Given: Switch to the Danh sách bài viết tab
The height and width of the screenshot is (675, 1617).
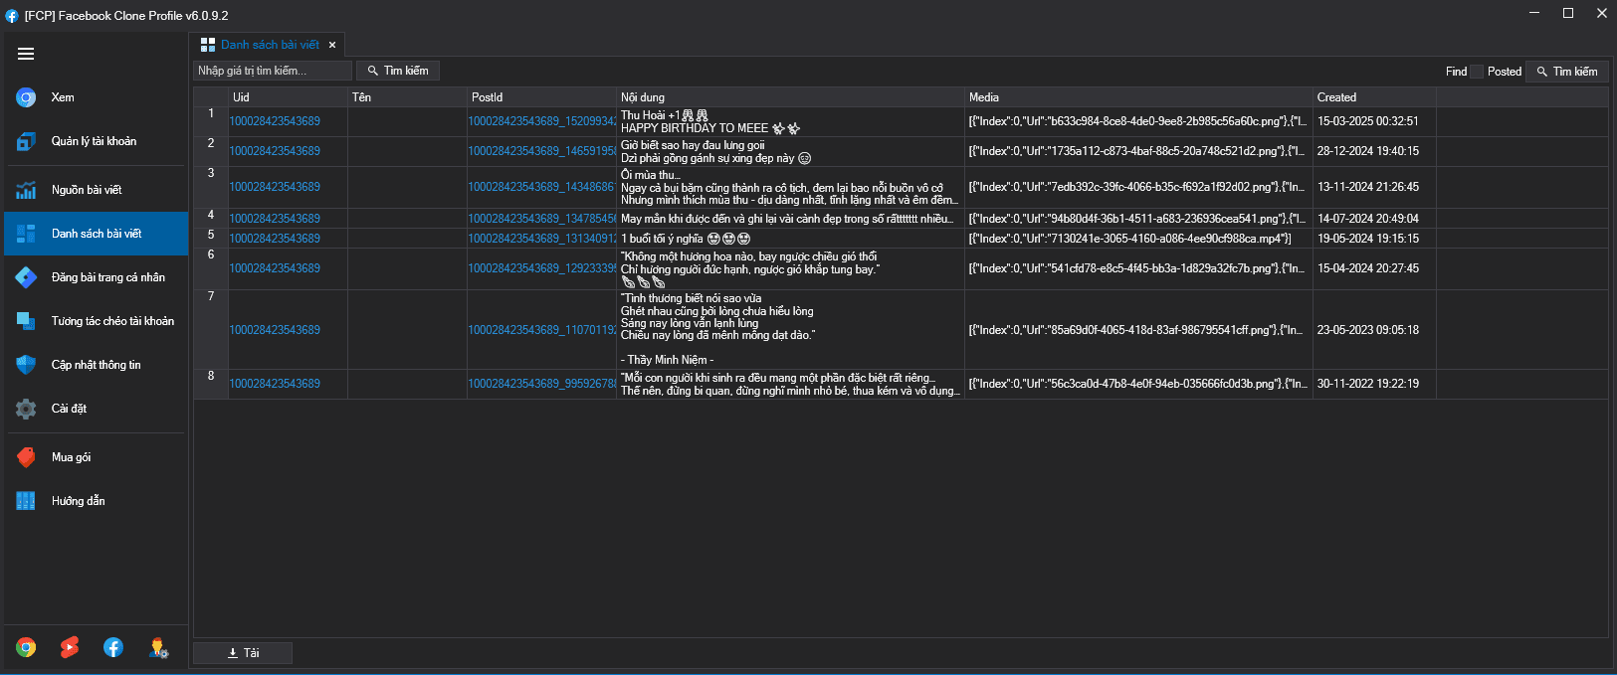Looking at the screenshot, I should click(x=270, y=45).
